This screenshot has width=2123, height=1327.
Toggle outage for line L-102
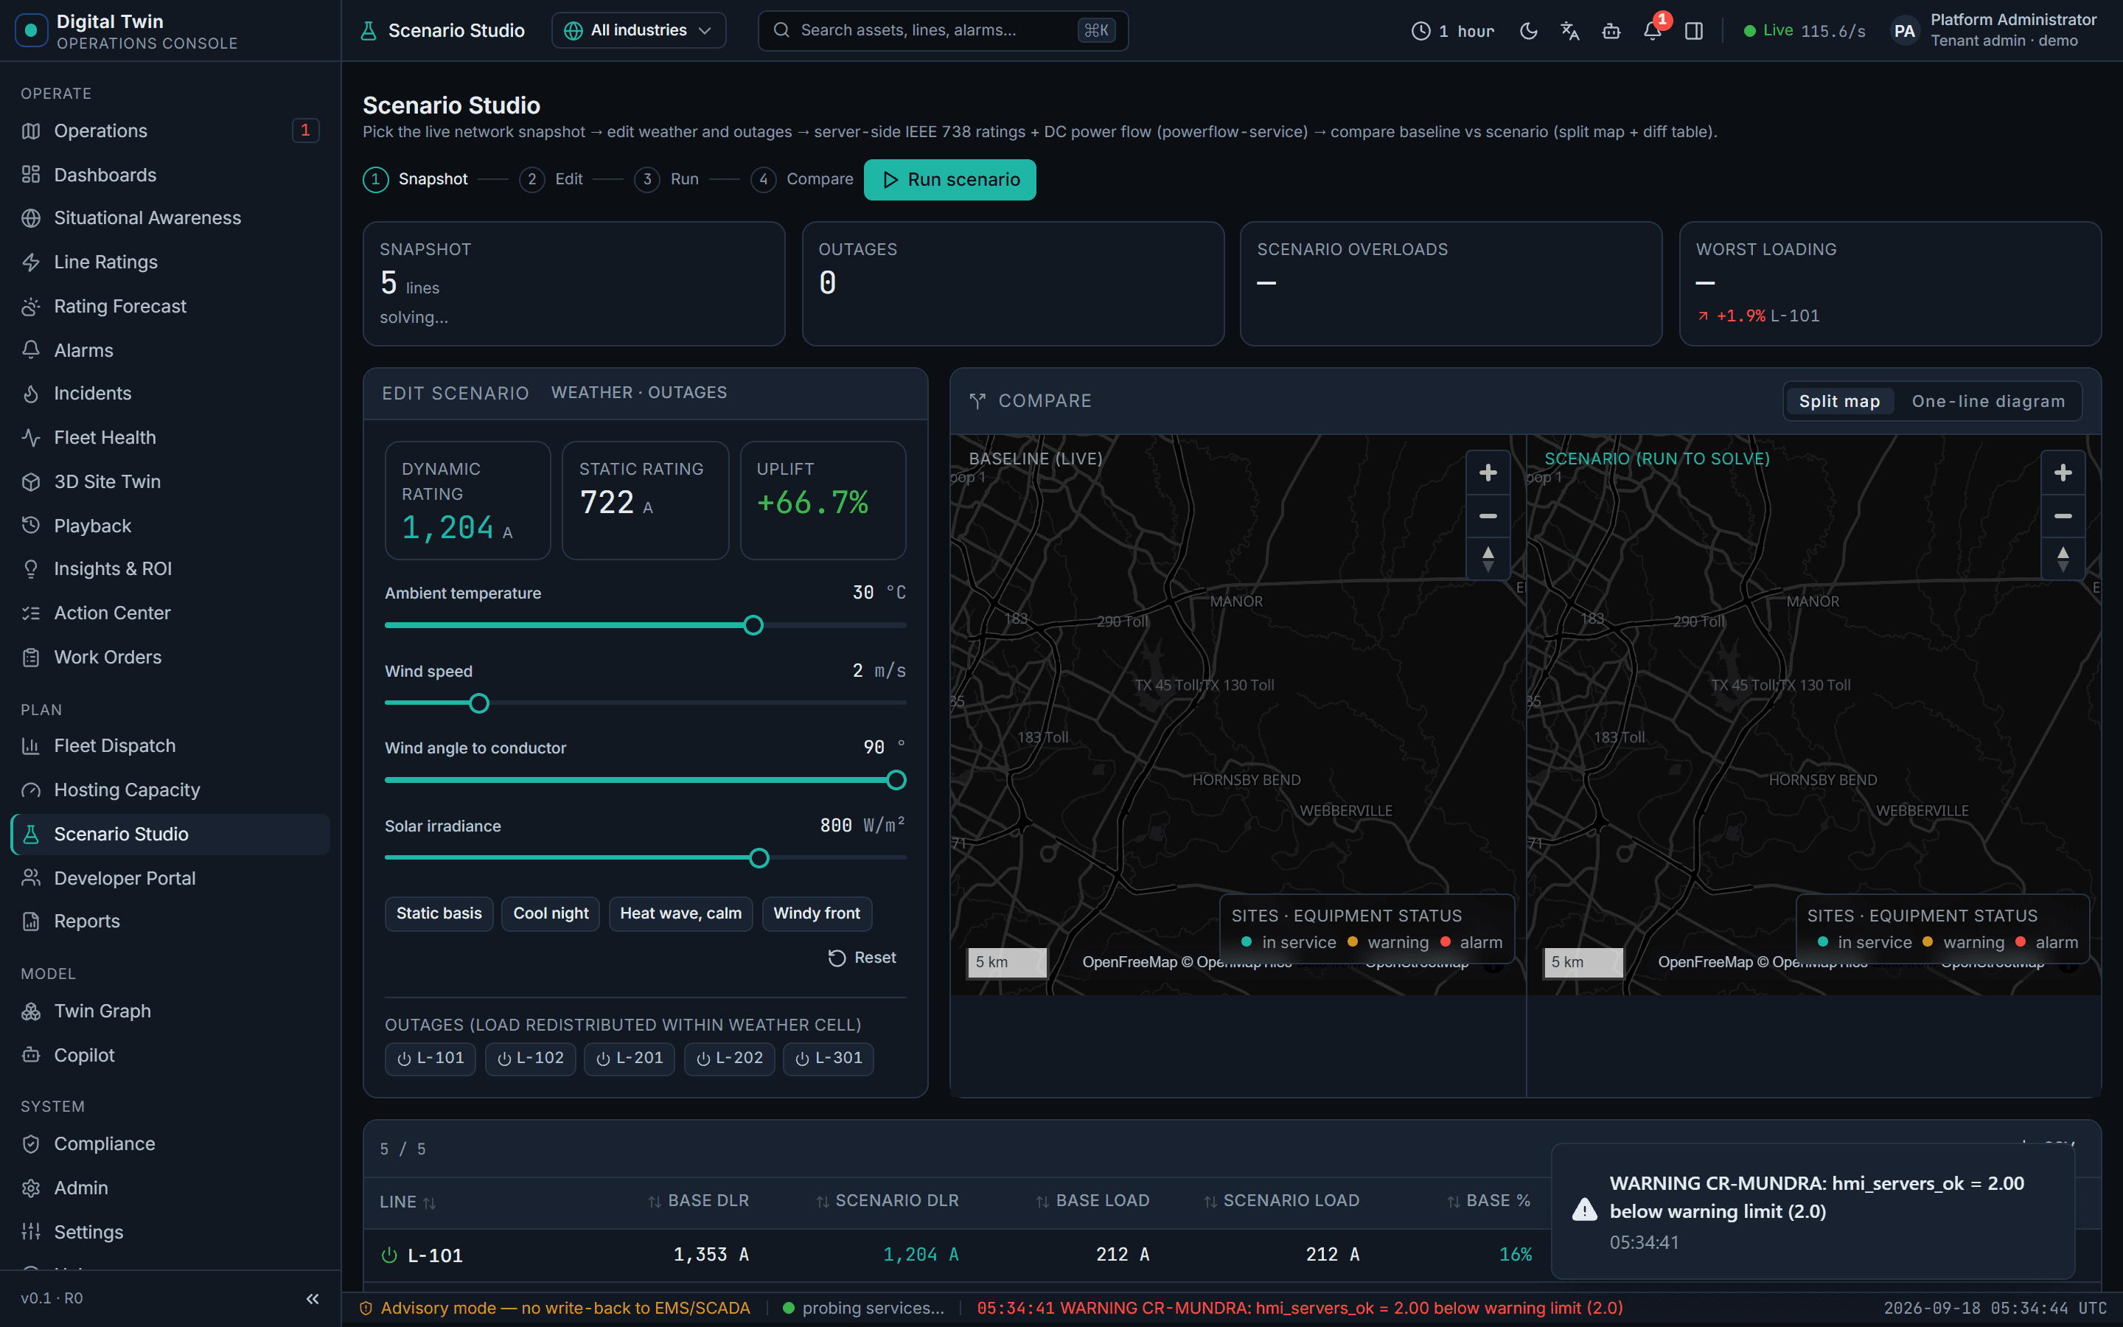point(530,1059)
